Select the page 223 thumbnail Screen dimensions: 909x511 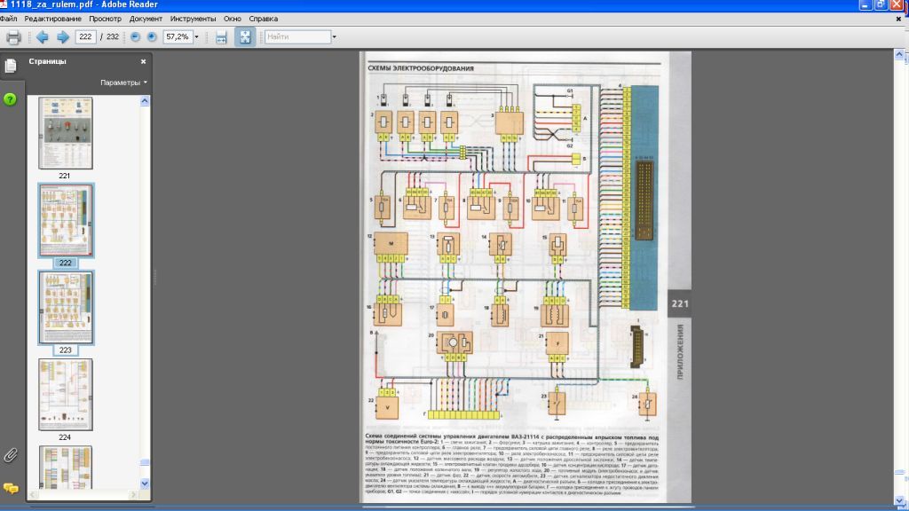click(x=66, y=308)
